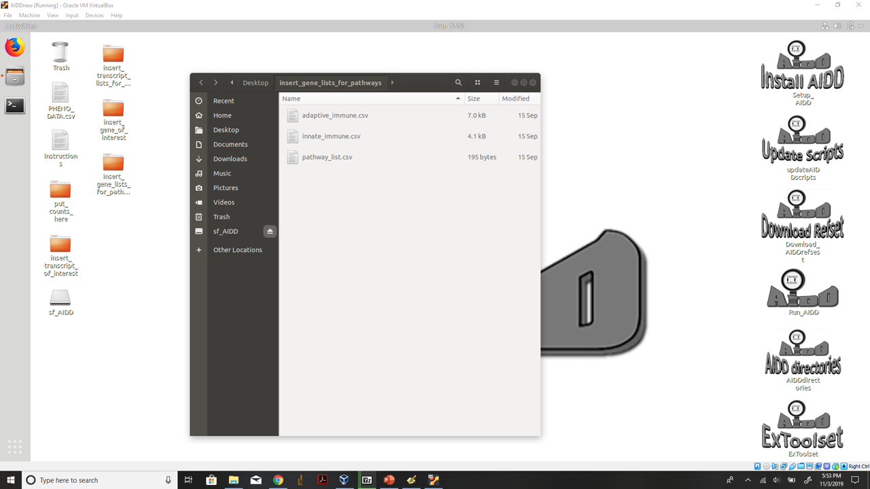Click the Run_AIDD launcher
Screen dimensions: 870x489
pos(803,293)
